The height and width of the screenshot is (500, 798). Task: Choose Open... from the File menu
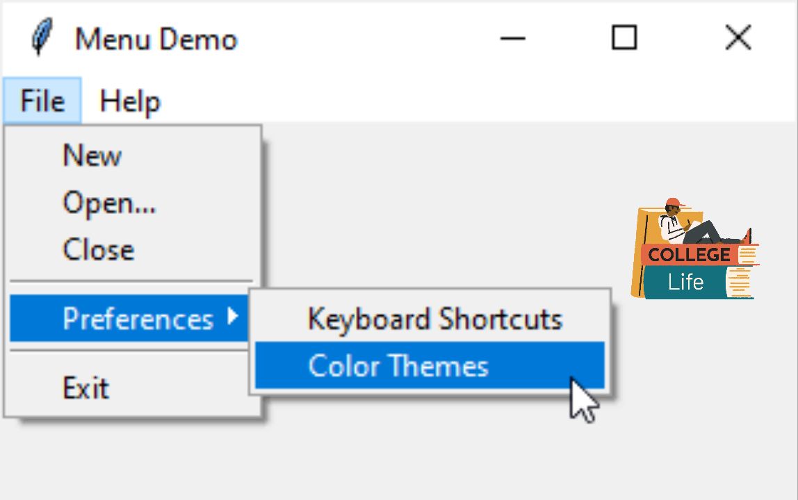point(109,203)
